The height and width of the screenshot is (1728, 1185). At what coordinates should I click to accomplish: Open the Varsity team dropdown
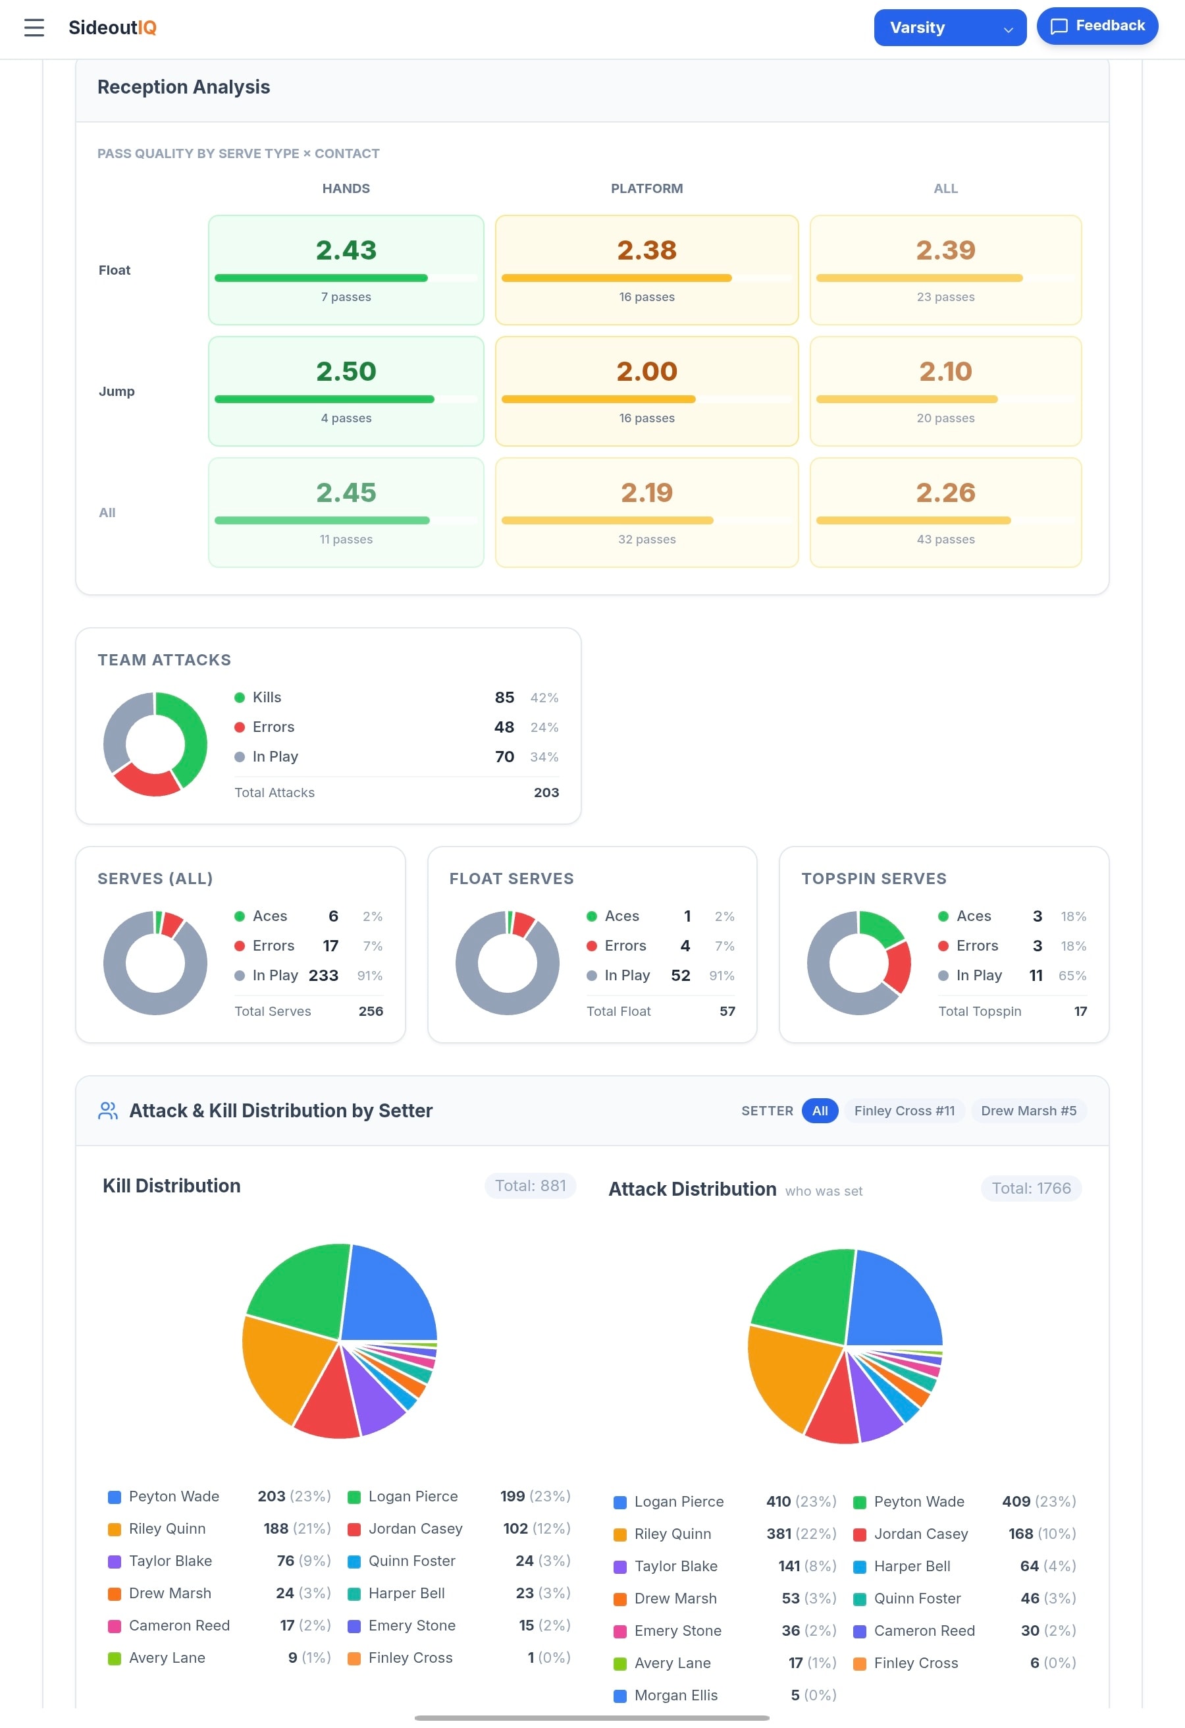pos(949,28)
